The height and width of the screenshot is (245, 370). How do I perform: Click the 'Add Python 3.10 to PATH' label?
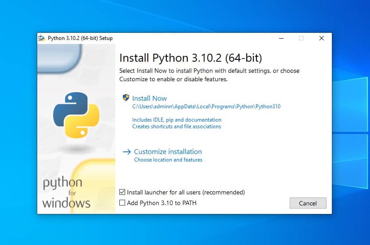[161, 203]
